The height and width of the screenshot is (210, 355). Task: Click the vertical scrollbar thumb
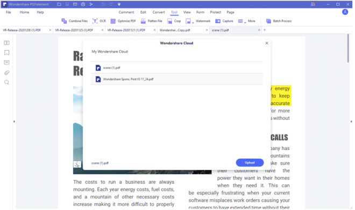(x=348, y=49)
